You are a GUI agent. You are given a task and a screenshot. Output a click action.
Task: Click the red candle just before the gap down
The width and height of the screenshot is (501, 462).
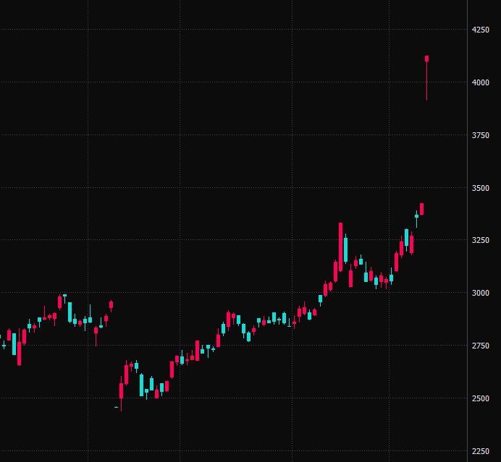[111, 304]
